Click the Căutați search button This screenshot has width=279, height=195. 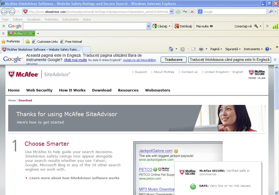coord(160,26)
